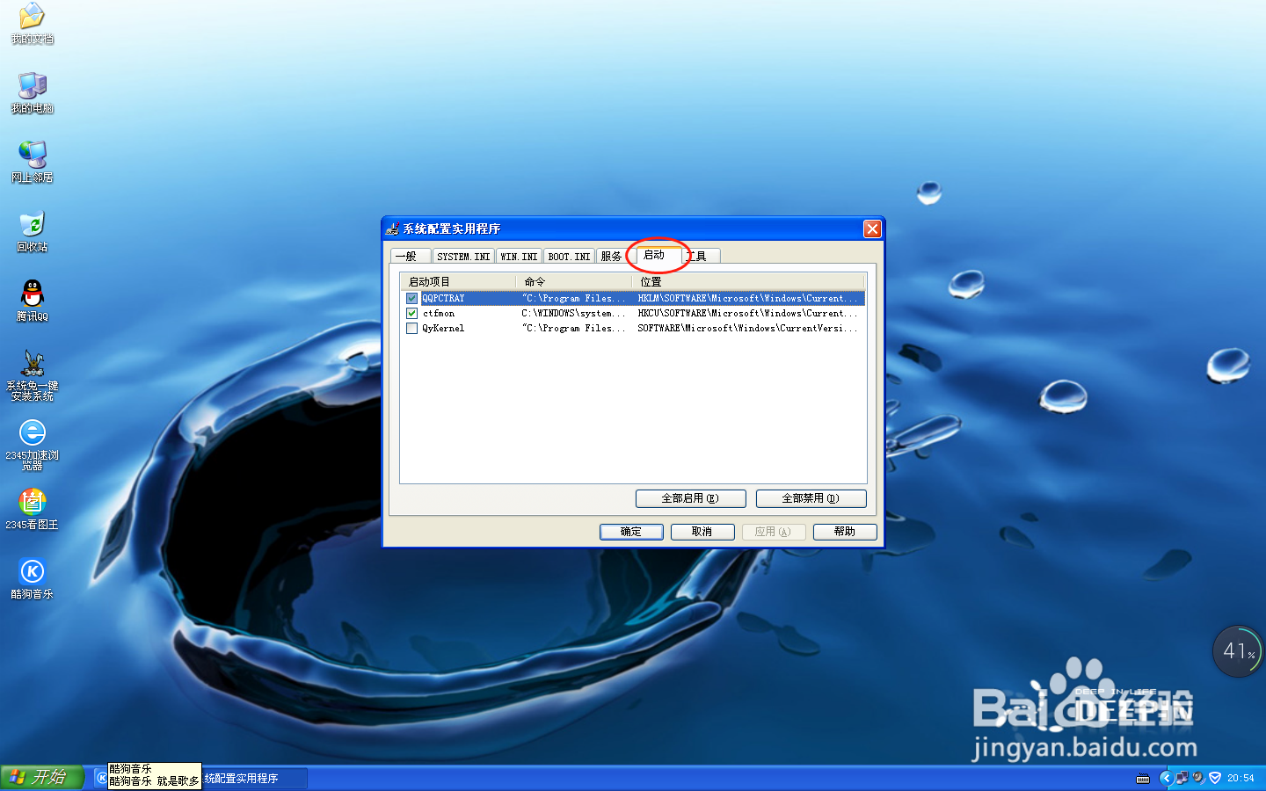The image size is (1266, 791).
Task: Click the 网上邻居 desktop icon
Action: click(33, 162)
